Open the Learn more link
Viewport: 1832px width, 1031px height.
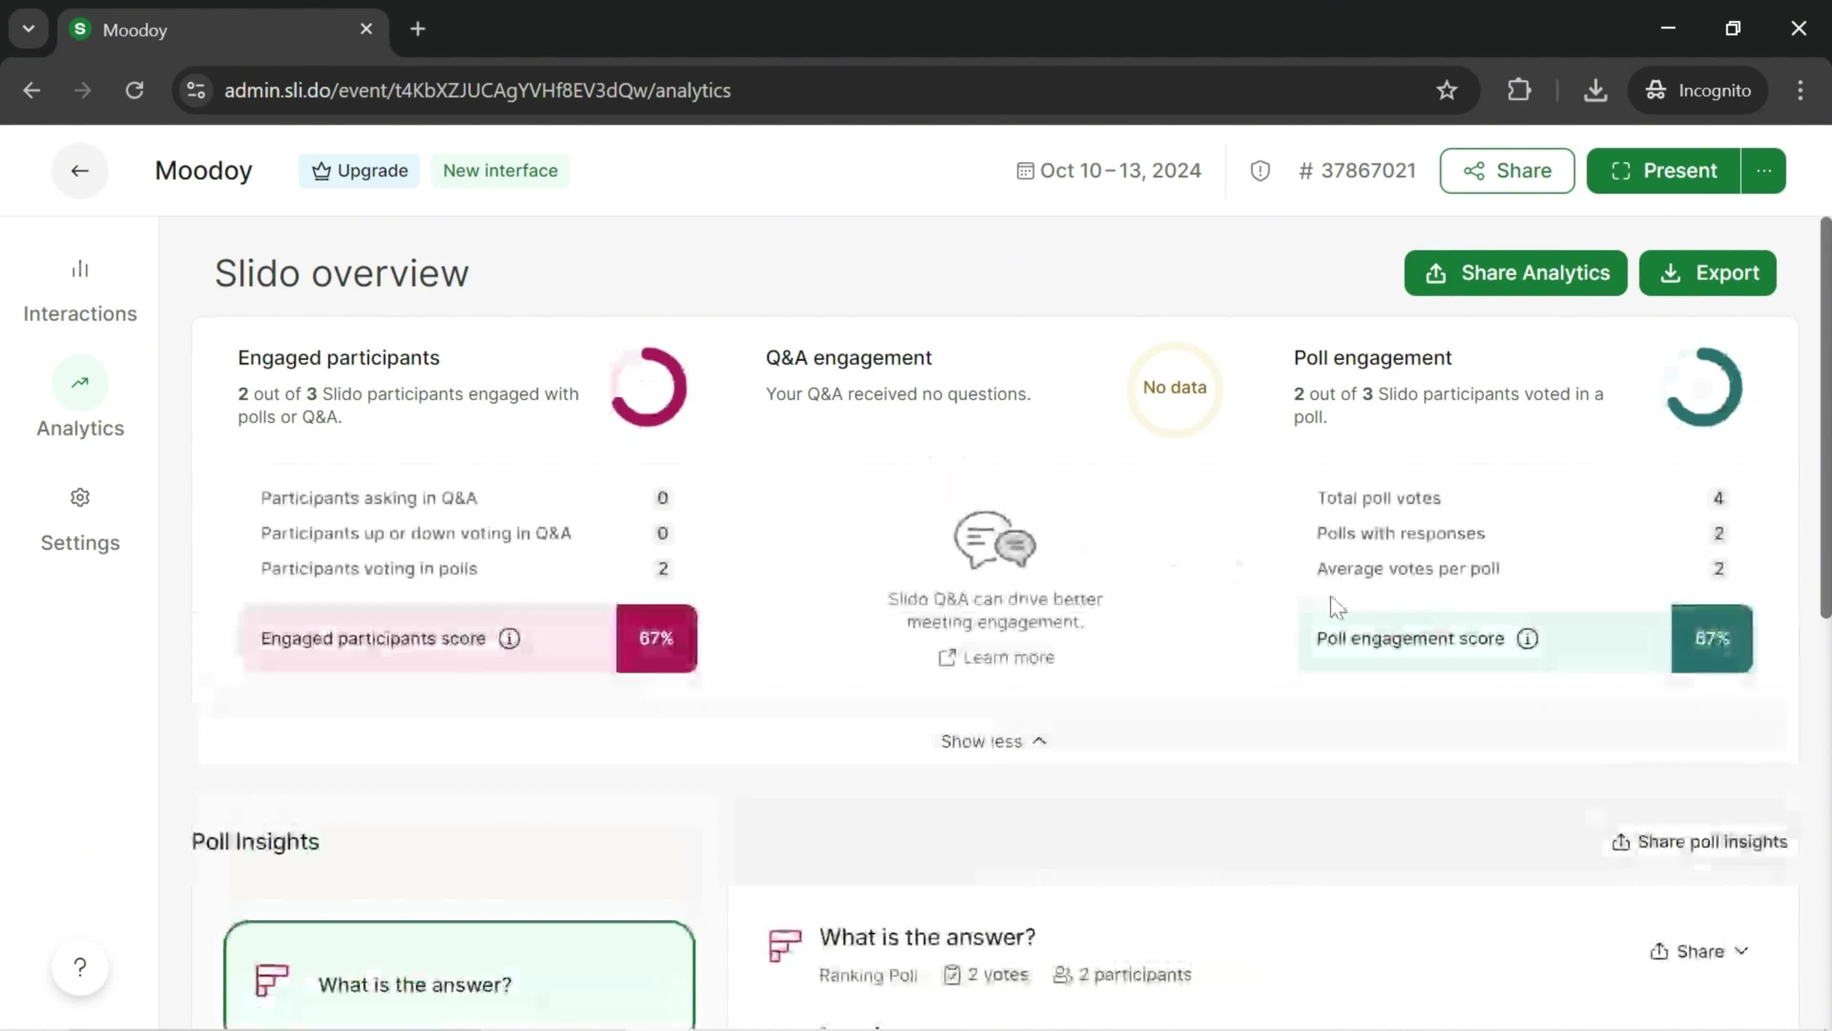pos(996,657)
